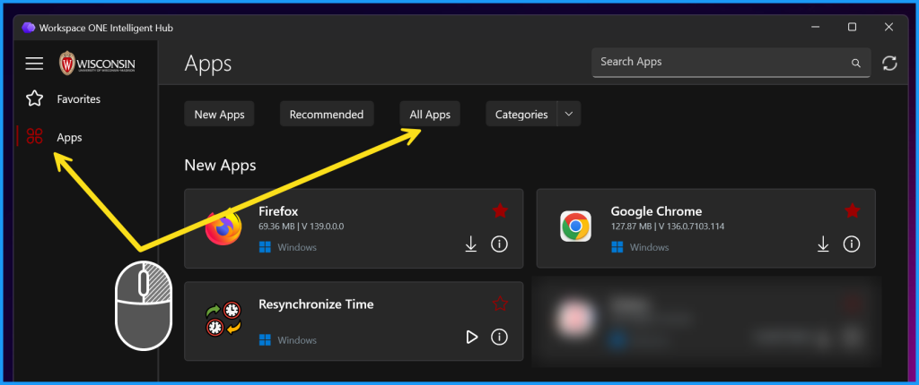
Task: Select the Categories filter button
Action: [521, 115]
